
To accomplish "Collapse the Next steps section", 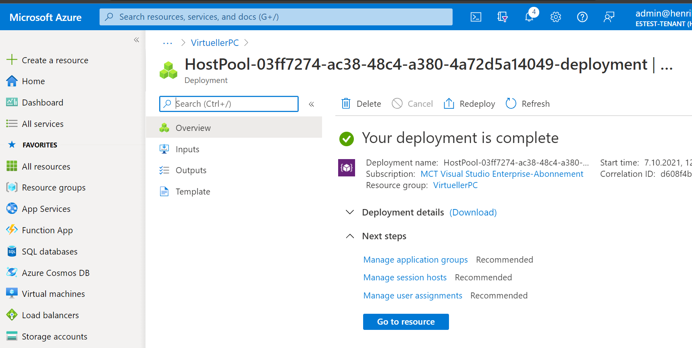I will click(350, 236).
